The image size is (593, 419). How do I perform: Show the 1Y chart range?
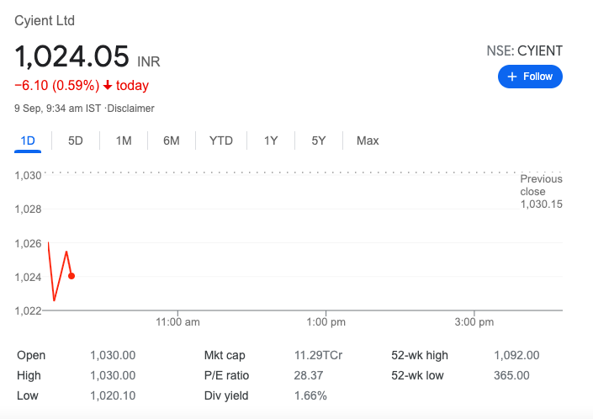coord(271,141)
